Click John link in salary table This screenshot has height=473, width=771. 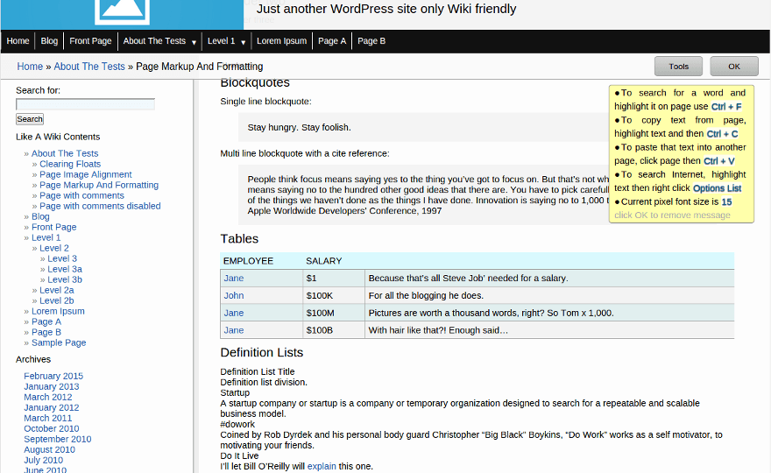point(234,295)
